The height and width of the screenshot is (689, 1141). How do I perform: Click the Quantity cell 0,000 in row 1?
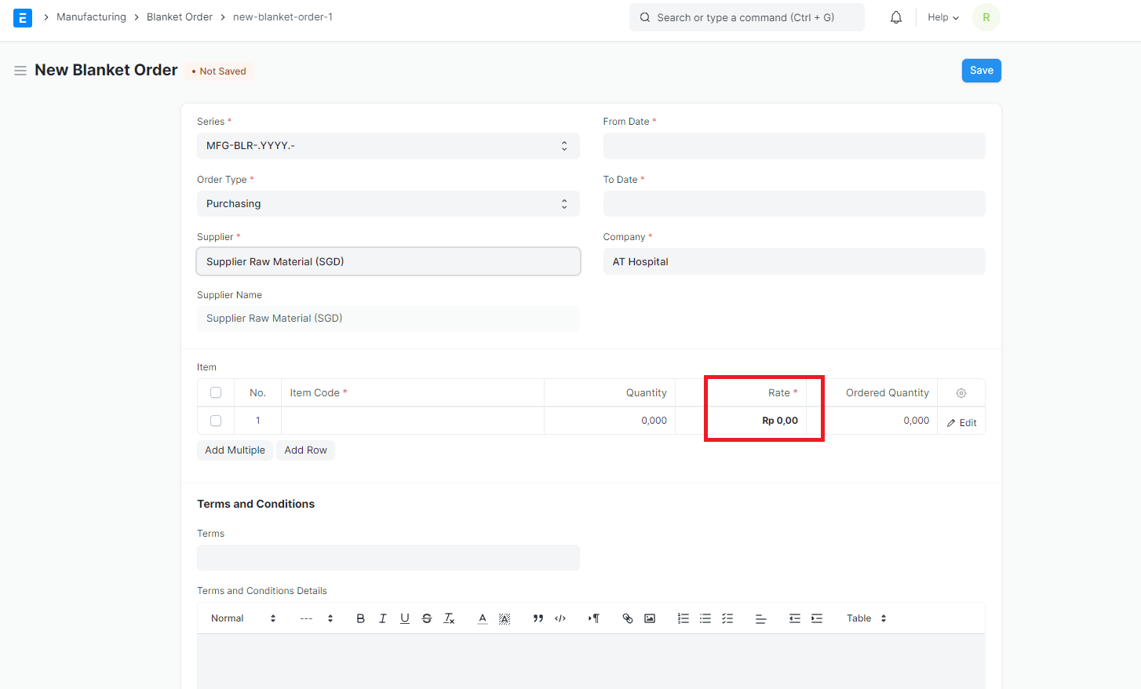(x=610, y=421)
